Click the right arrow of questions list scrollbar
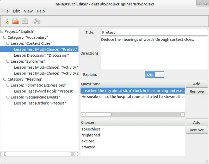 tap(182, 114)
